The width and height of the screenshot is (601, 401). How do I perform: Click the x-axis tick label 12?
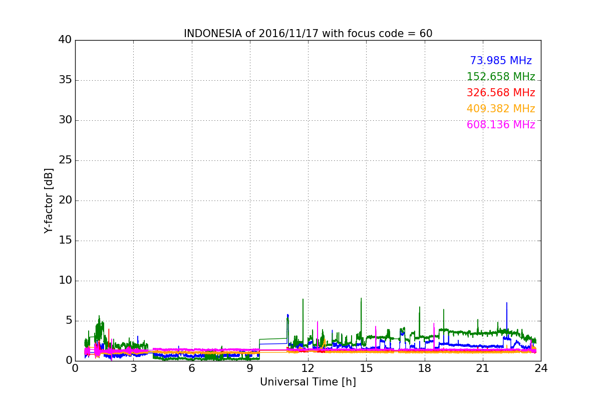point(308,368)
